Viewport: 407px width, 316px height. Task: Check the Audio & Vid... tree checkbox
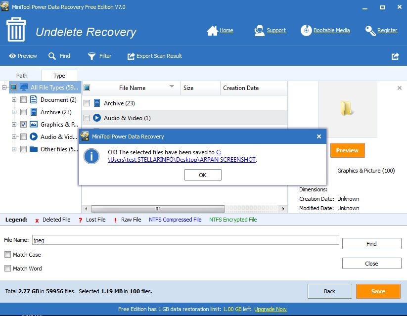click(23, 136)
